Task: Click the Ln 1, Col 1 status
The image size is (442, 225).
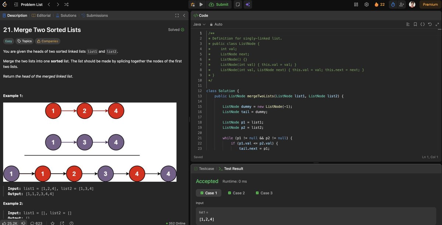Action: coord(430,157)
